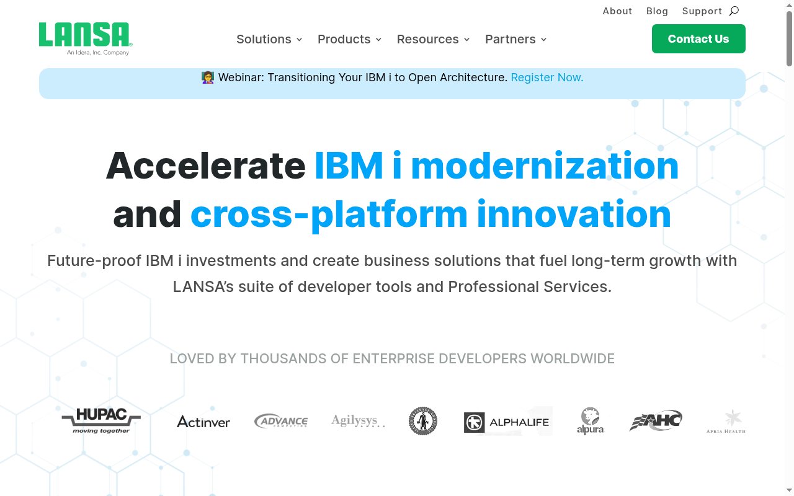Click the Advance Computing logo
Viewport: 794px width, 496px height.
[281, 421]
